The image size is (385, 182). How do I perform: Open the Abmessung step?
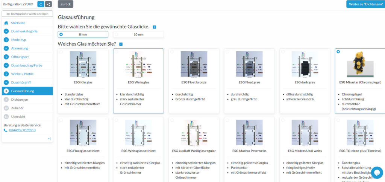pos(20,48)
